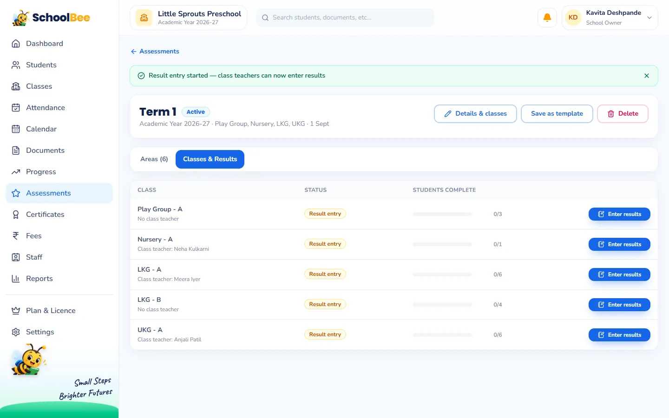Select Assessments in the sidebar
The width and height of the screenshot is (669, 418).
(59, 193)
